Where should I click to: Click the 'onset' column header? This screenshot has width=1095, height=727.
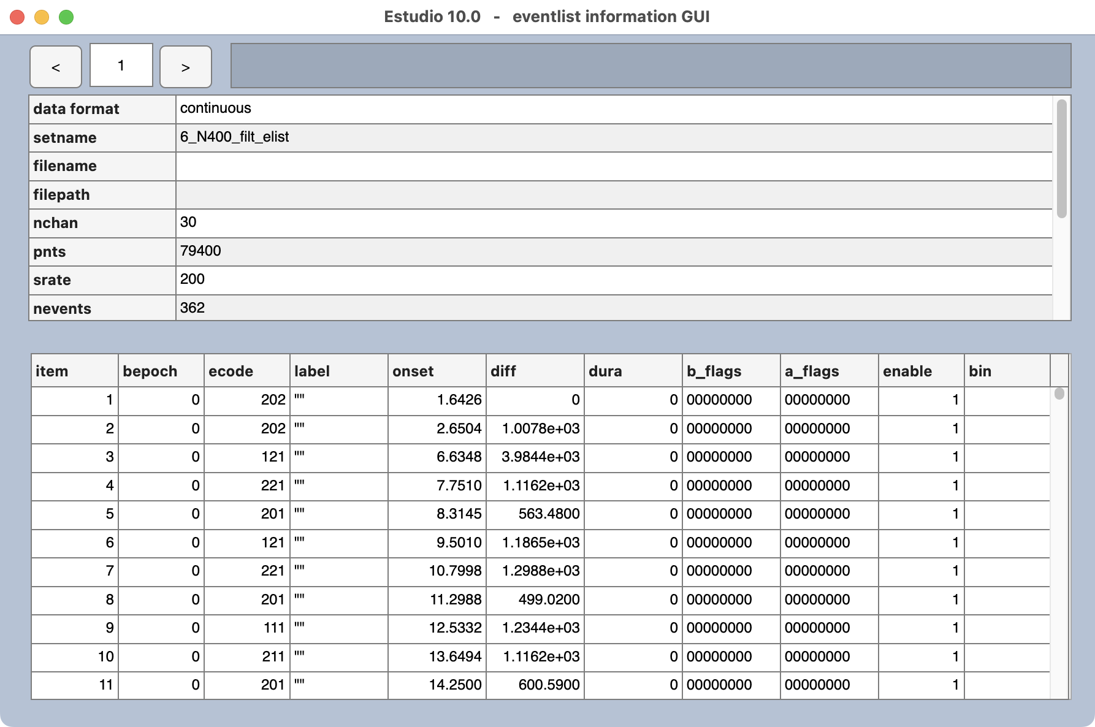pyautogui.click(x=437, y=371)
